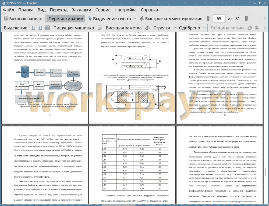
Task: Click the 'Сульфат железа' table header
Action: (x=125, y=145)
